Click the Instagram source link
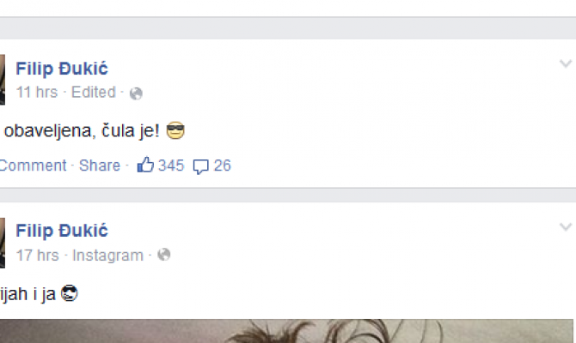The height and width of the screenshot is (343, 576). 107,256
